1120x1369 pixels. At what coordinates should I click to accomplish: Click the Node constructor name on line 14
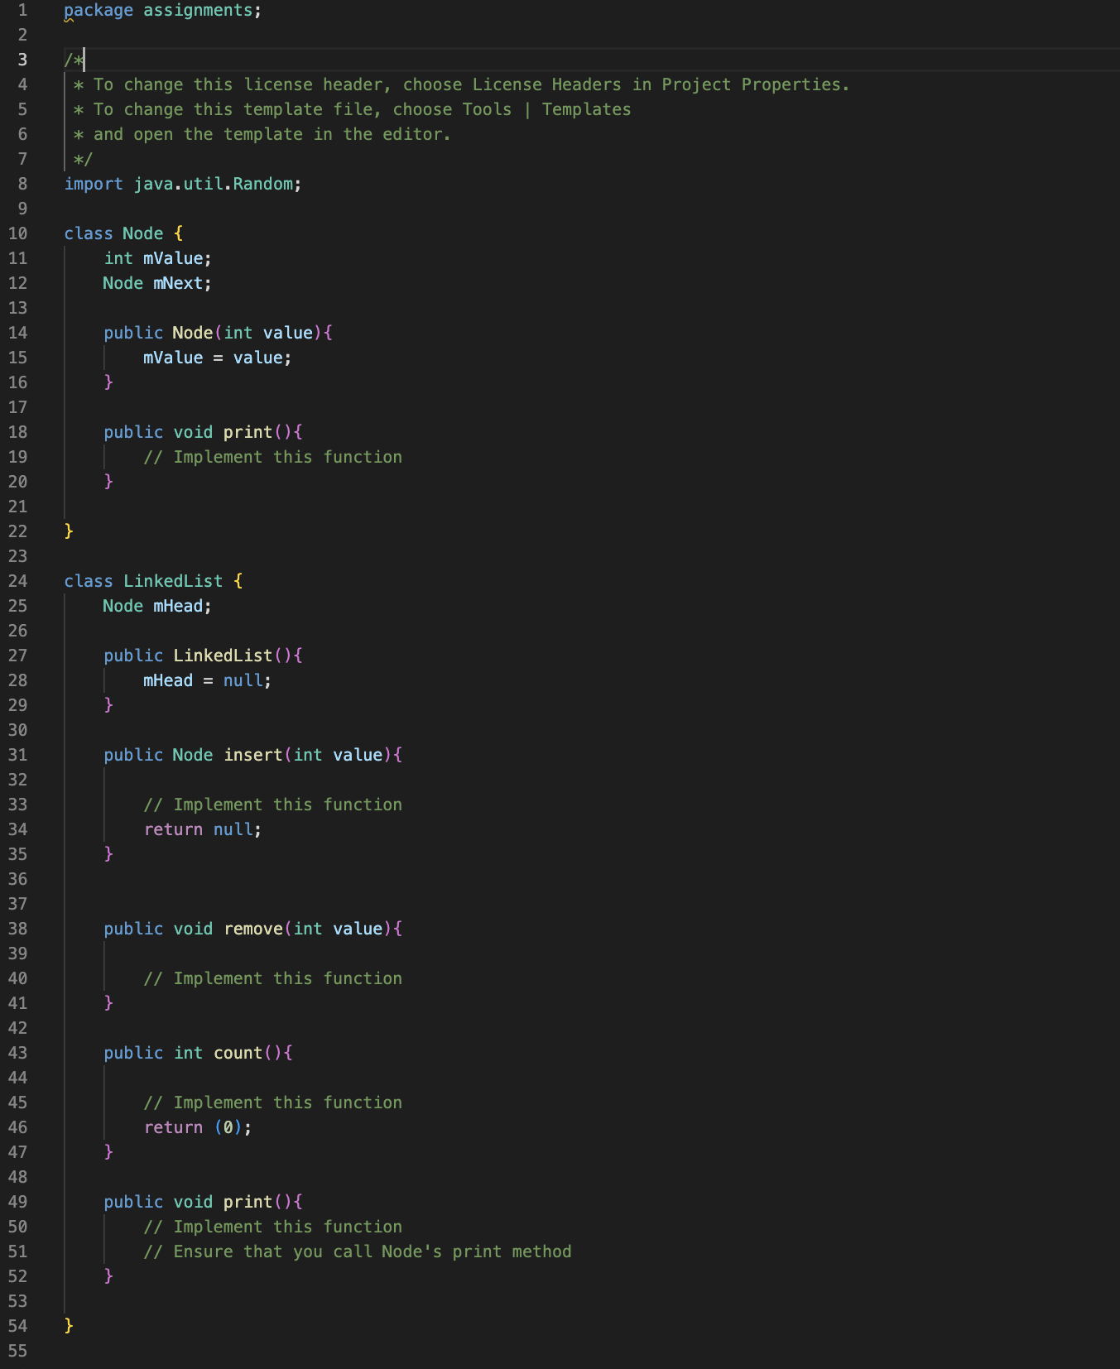click(193, 333)
